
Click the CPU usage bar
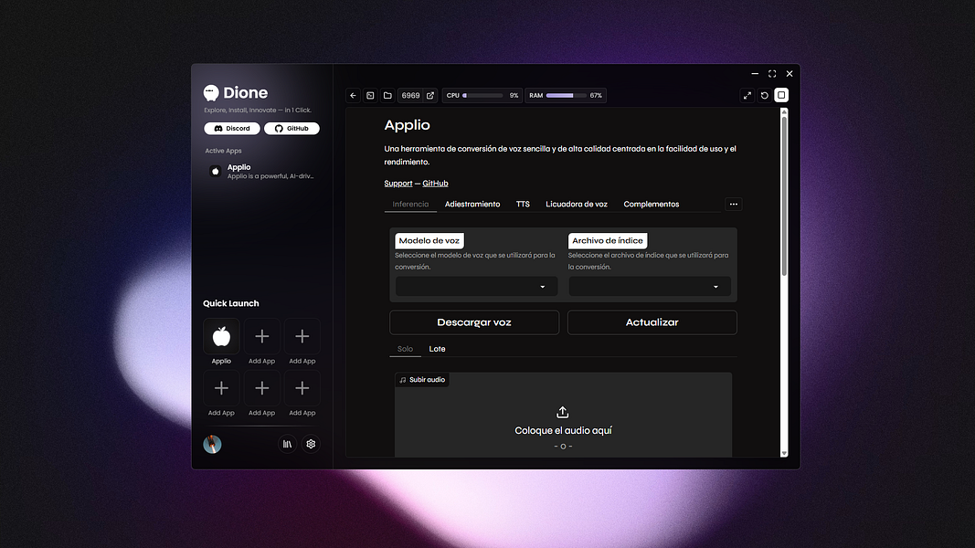(482, 96)
